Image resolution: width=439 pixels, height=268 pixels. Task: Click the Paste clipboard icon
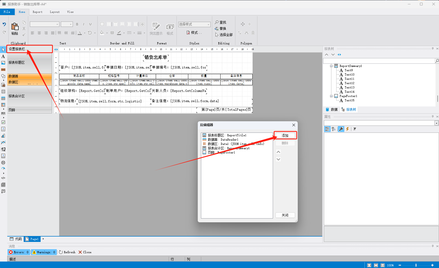coord(15,27)
